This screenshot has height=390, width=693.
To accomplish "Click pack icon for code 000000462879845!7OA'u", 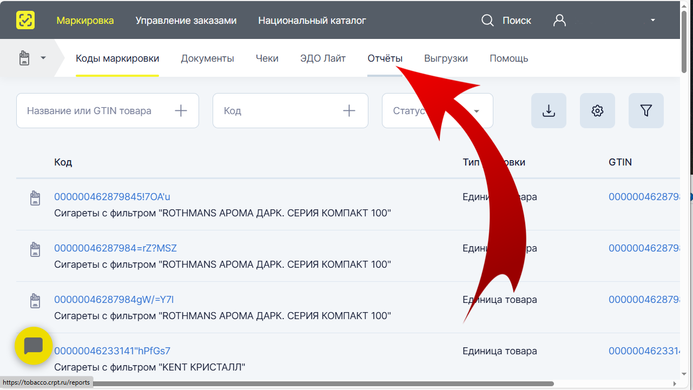I will click(x=35, y=198).
